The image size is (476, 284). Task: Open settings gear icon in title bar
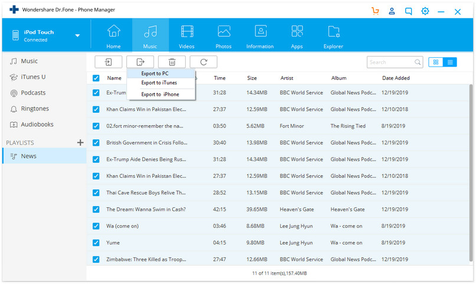425,11
